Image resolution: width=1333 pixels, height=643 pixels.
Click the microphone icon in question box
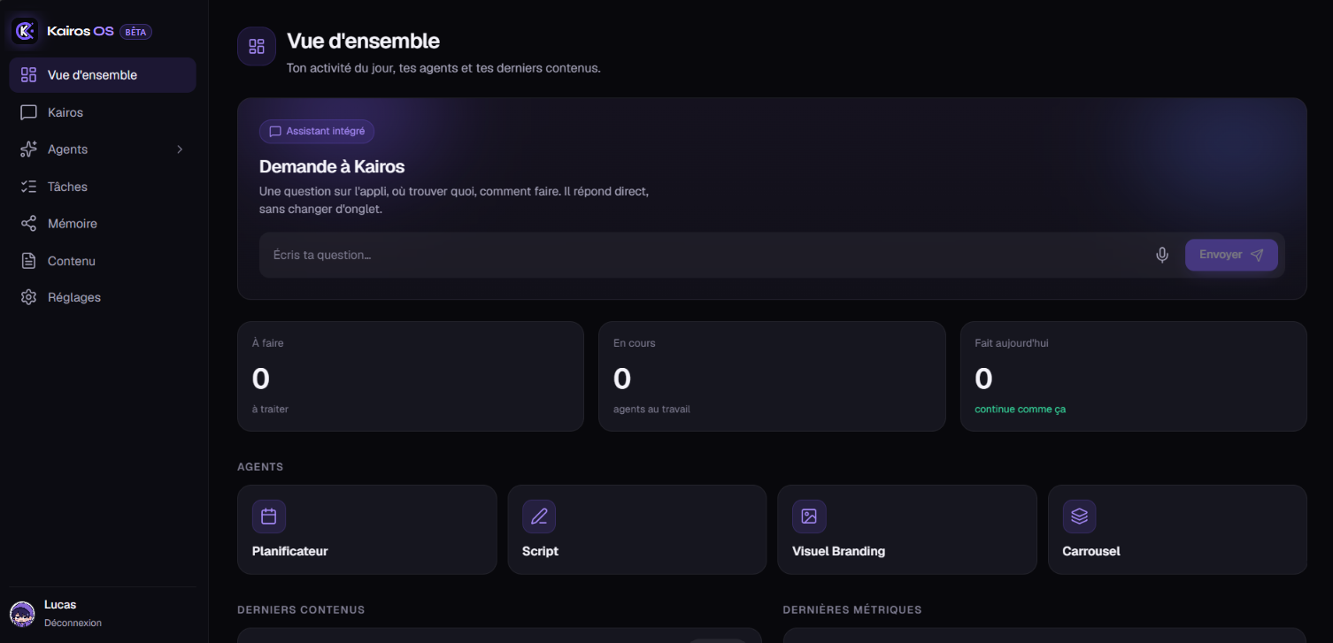pyautogui.click(x=1162, y=255)
